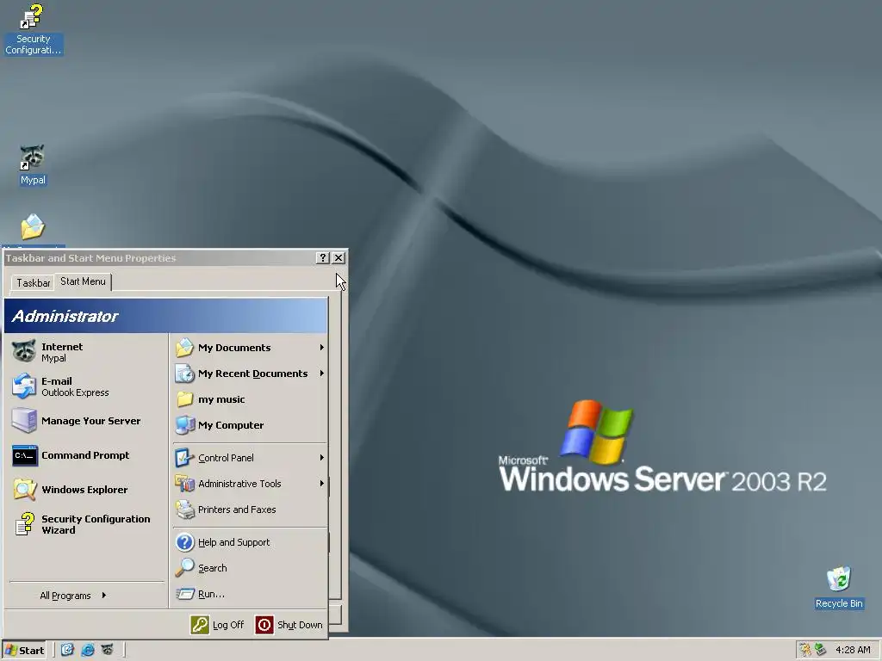Click the 4:28 AM clock
This screenshot has height=661, width=882.
[x=853, y=651]
